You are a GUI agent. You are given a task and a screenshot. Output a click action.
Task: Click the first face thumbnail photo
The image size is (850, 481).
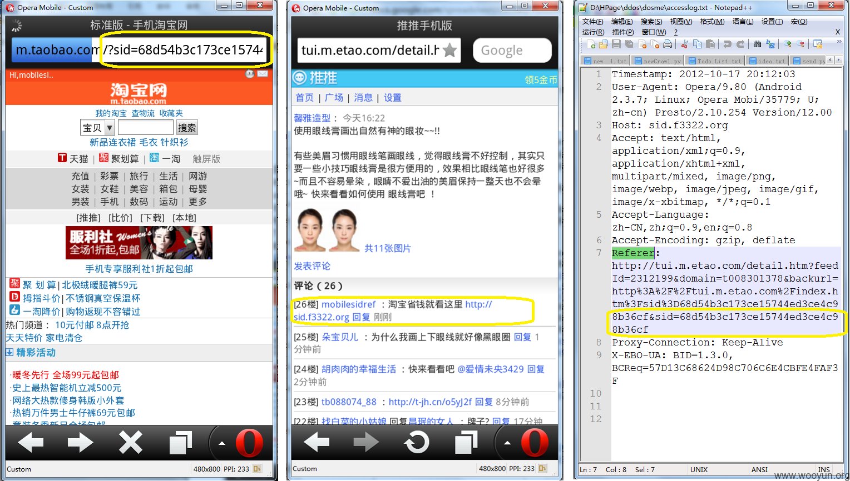[x=310, y=229]
